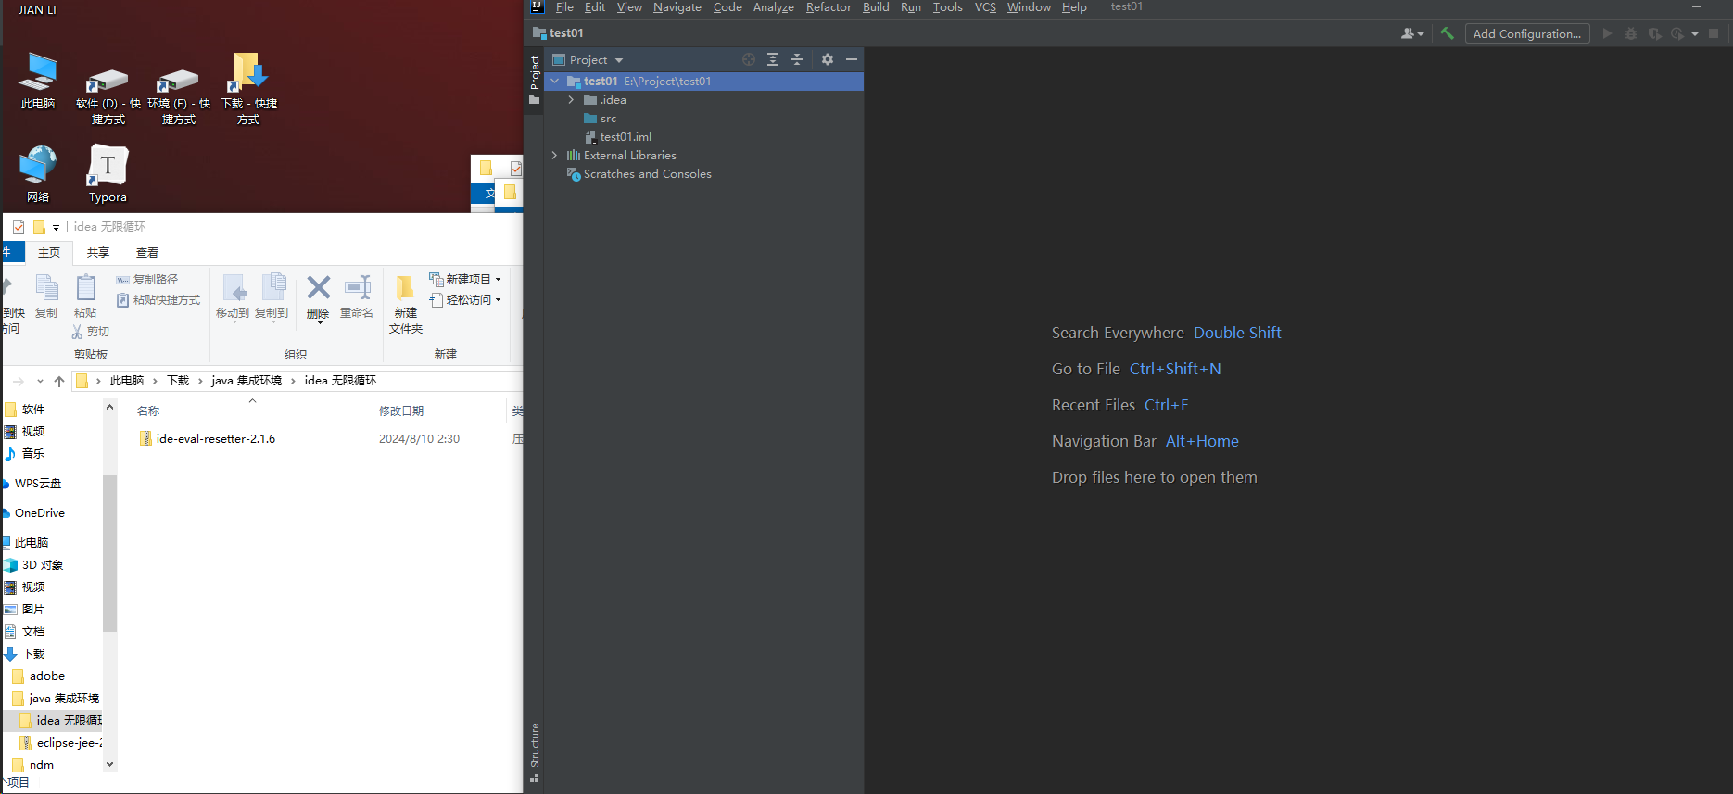Select test01.iml in the Project tree

(x=626, y=137)
